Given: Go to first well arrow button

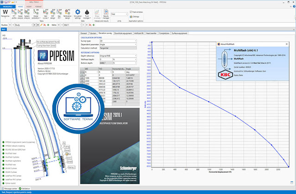Looking at the screenshot, I should tap(59, 25).
